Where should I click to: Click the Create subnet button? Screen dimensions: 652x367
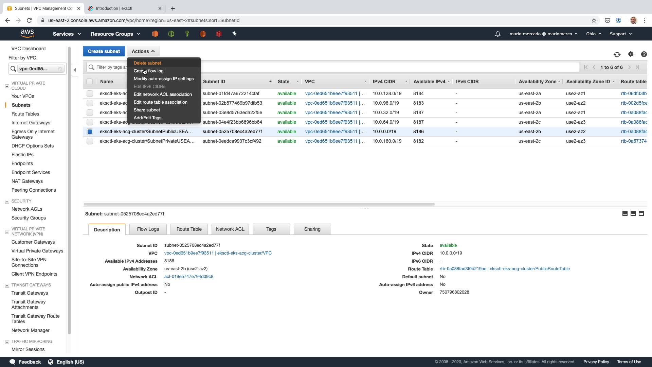coord(104,51)
